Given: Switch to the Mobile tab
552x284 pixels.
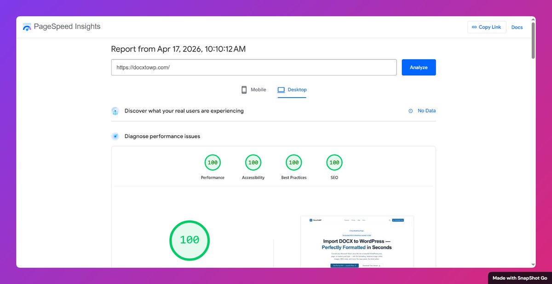Looking at the screenshot, I should (x=254, y=90).
